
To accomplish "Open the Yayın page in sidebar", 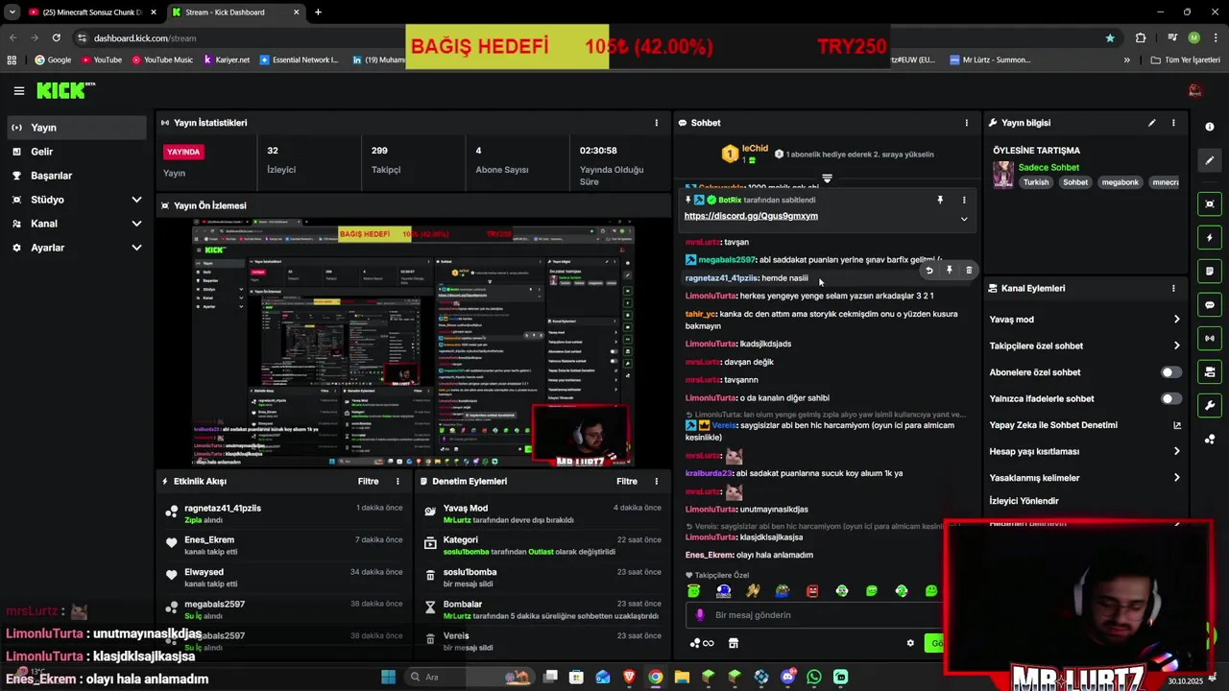I will tap(77, 128).
